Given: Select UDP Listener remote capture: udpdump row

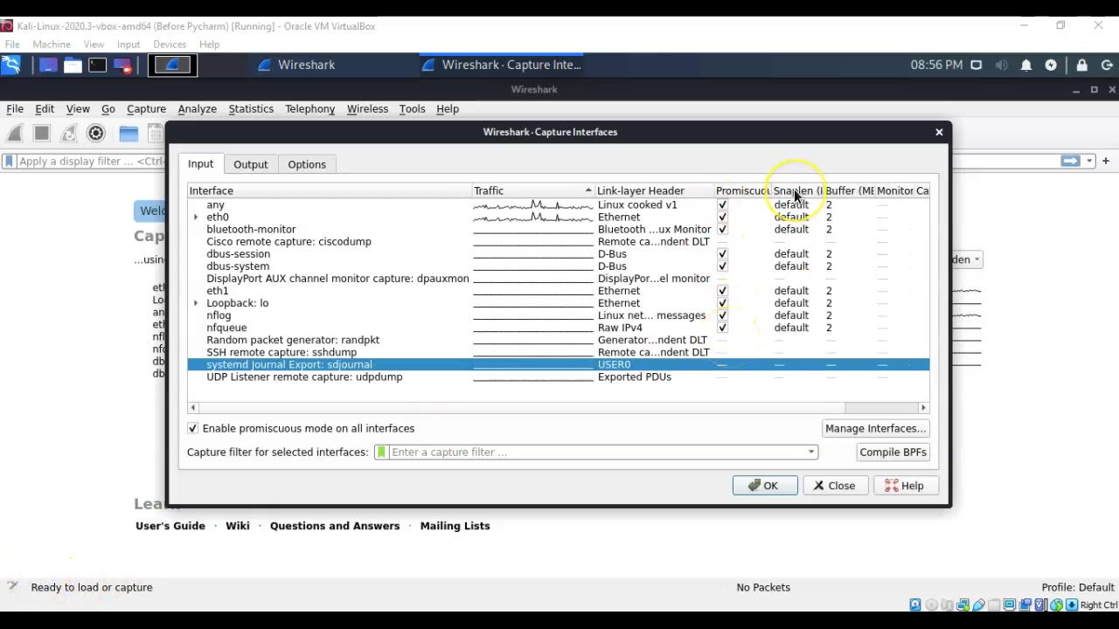Looking at the screenshot, I should [559, 377].
